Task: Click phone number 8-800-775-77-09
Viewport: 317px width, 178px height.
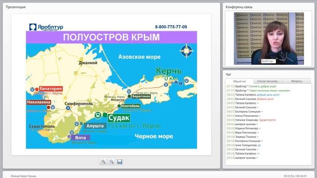Action: [171, 27]
